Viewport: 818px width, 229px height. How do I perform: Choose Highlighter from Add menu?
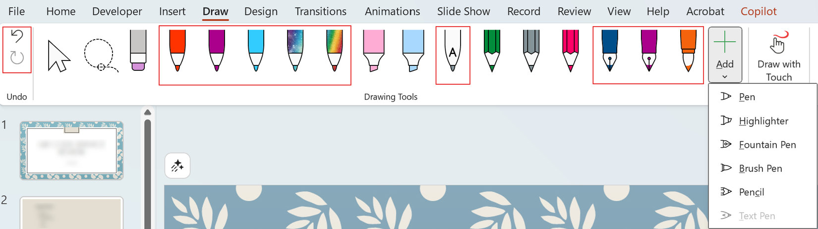763,121
